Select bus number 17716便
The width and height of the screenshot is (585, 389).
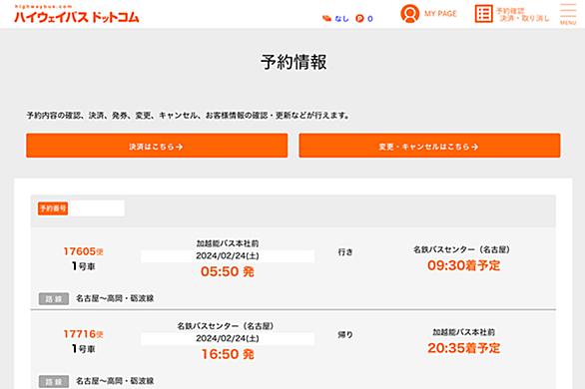tap(83, 334)
